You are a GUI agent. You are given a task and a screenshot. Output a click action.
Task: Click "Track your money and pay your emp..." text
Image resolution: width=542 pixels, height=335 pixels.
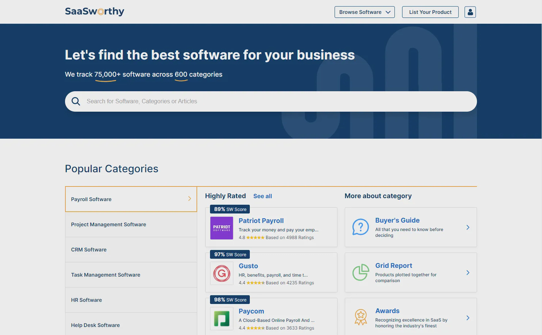[x=278, y=230]
